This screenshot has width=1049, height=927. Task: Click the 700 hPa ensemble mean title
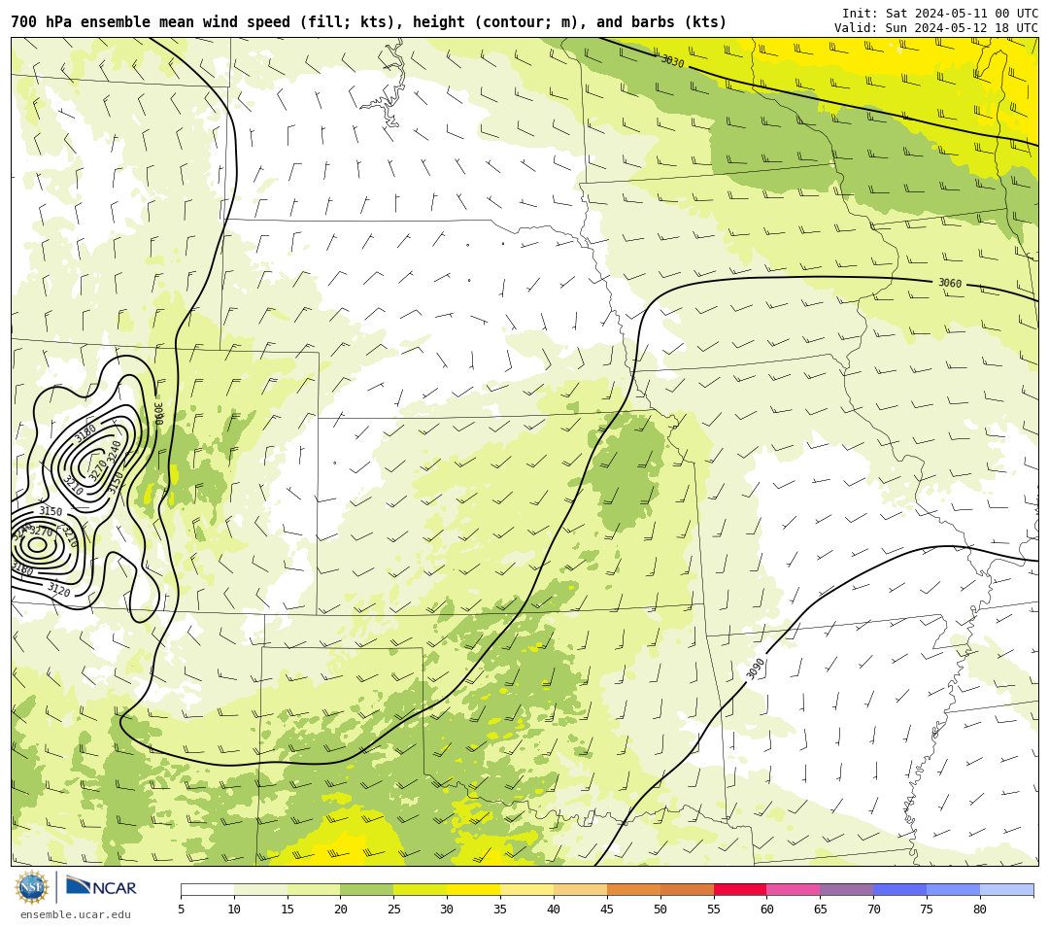coord(369,22)
